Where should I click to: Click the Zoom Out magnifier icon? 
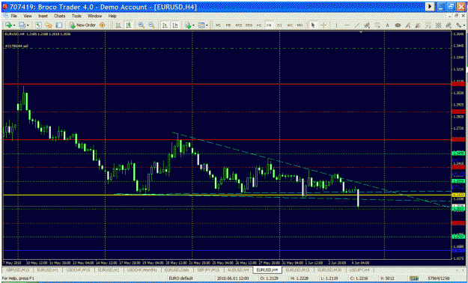[x=151, y=25]
